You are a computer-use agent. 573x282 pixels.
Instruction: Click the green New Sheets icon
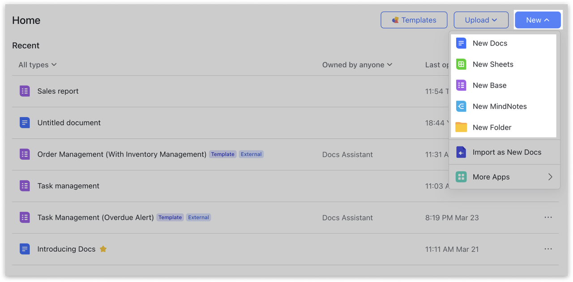click(x=461, y=64)
